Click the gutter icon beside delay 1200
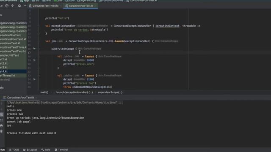Viewport: 271px width, 152px height. point(34,79)
